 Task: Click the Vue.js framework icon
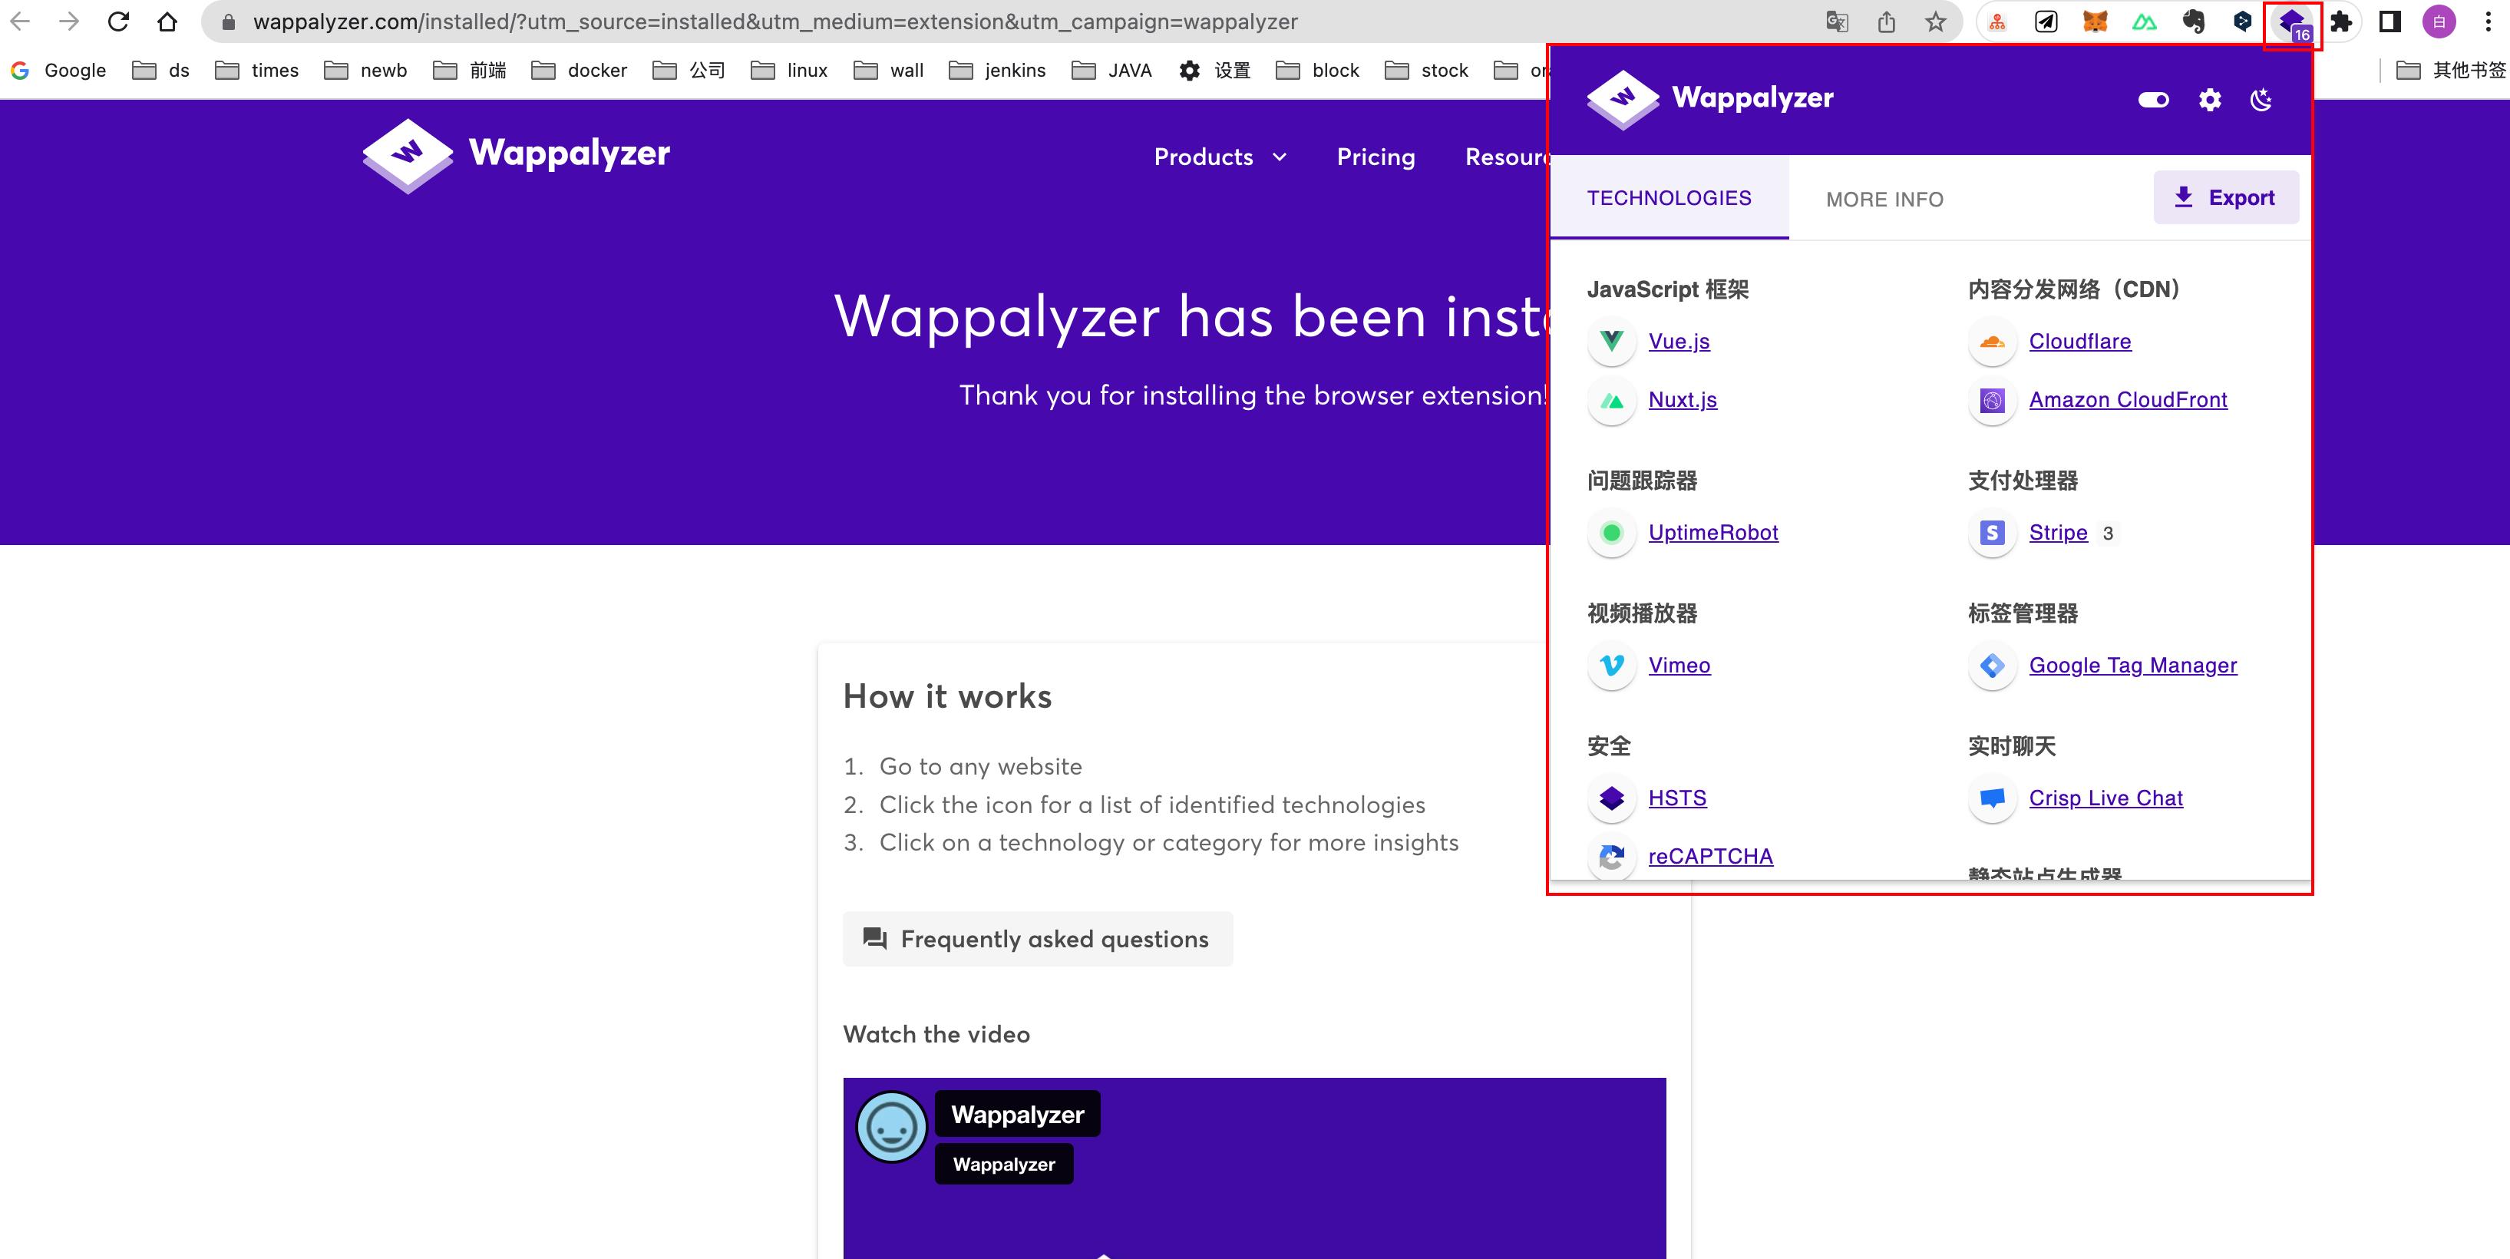(1610, 341)
